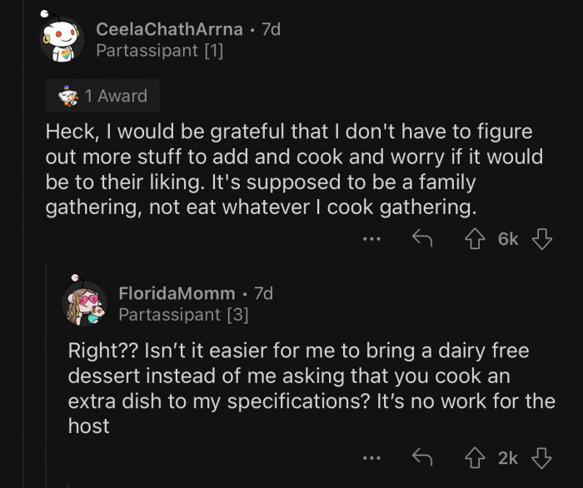Screen dimensions: 583x488
Task: Visit CeelaChathArrna's user profile link
Action: coord(169,29)
